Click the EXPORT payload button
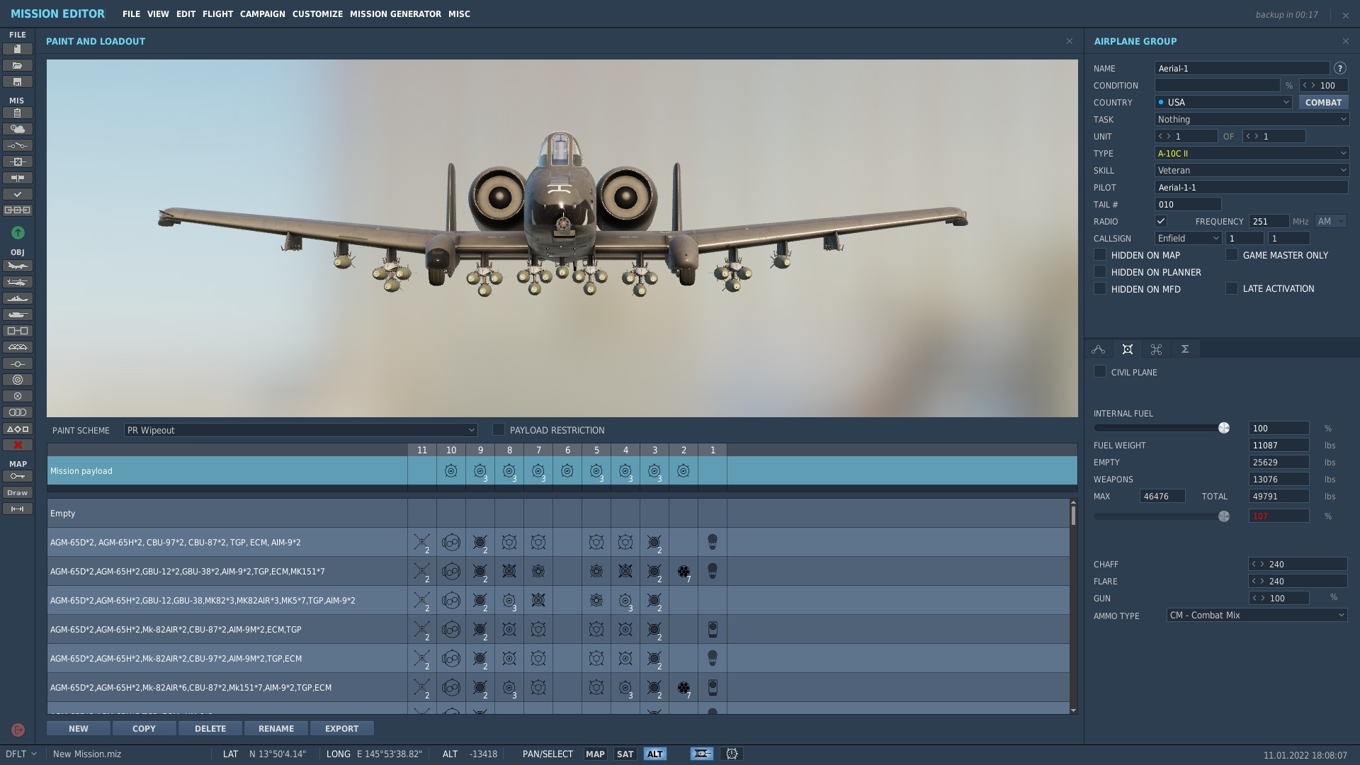Screen dimensions: 1360x765 pos(341,728)
